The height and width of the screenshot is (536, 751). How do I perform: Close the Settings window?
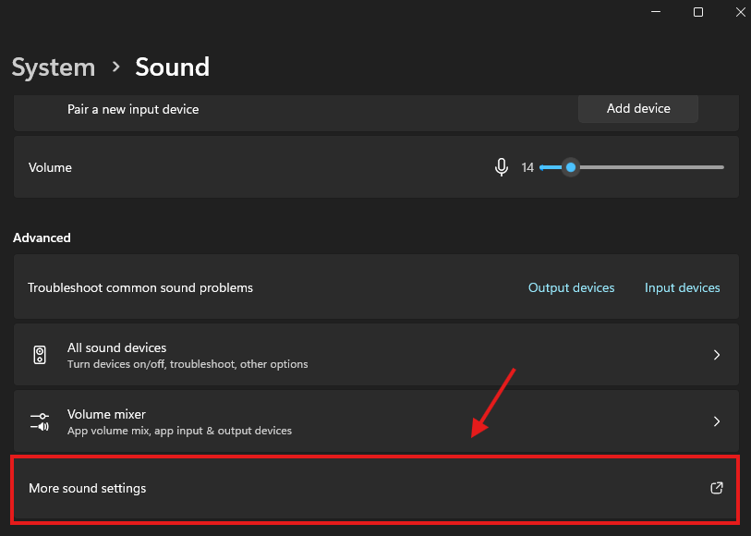[740, 12]
